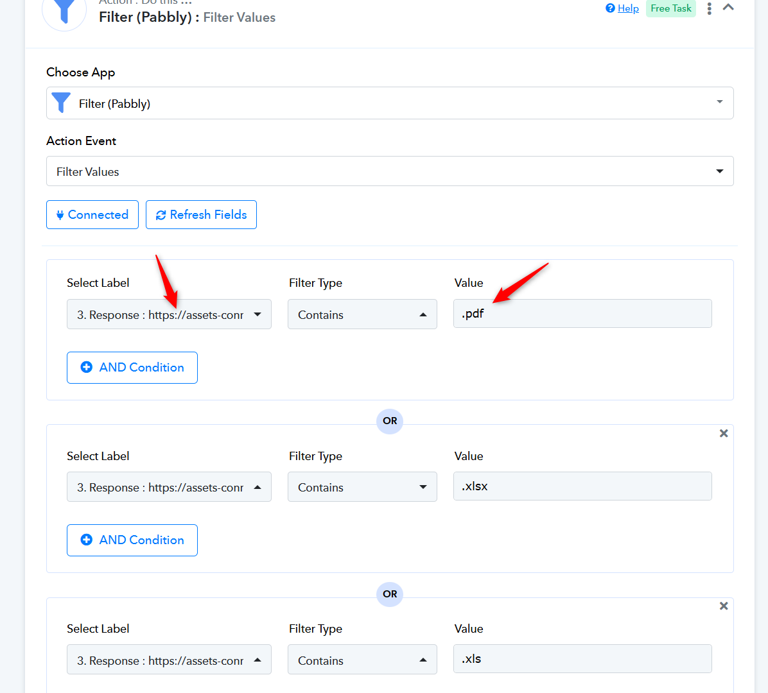
Task: Add AND Condition under .pdf filter
Action: tap(132, 368)
